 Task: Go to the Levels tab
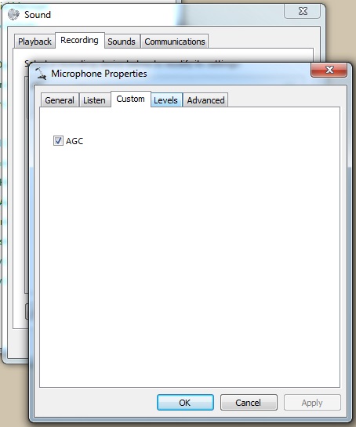(166, 100)
